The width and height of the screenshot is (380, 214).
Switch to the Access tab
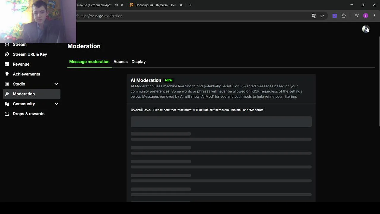pos(121,62)
